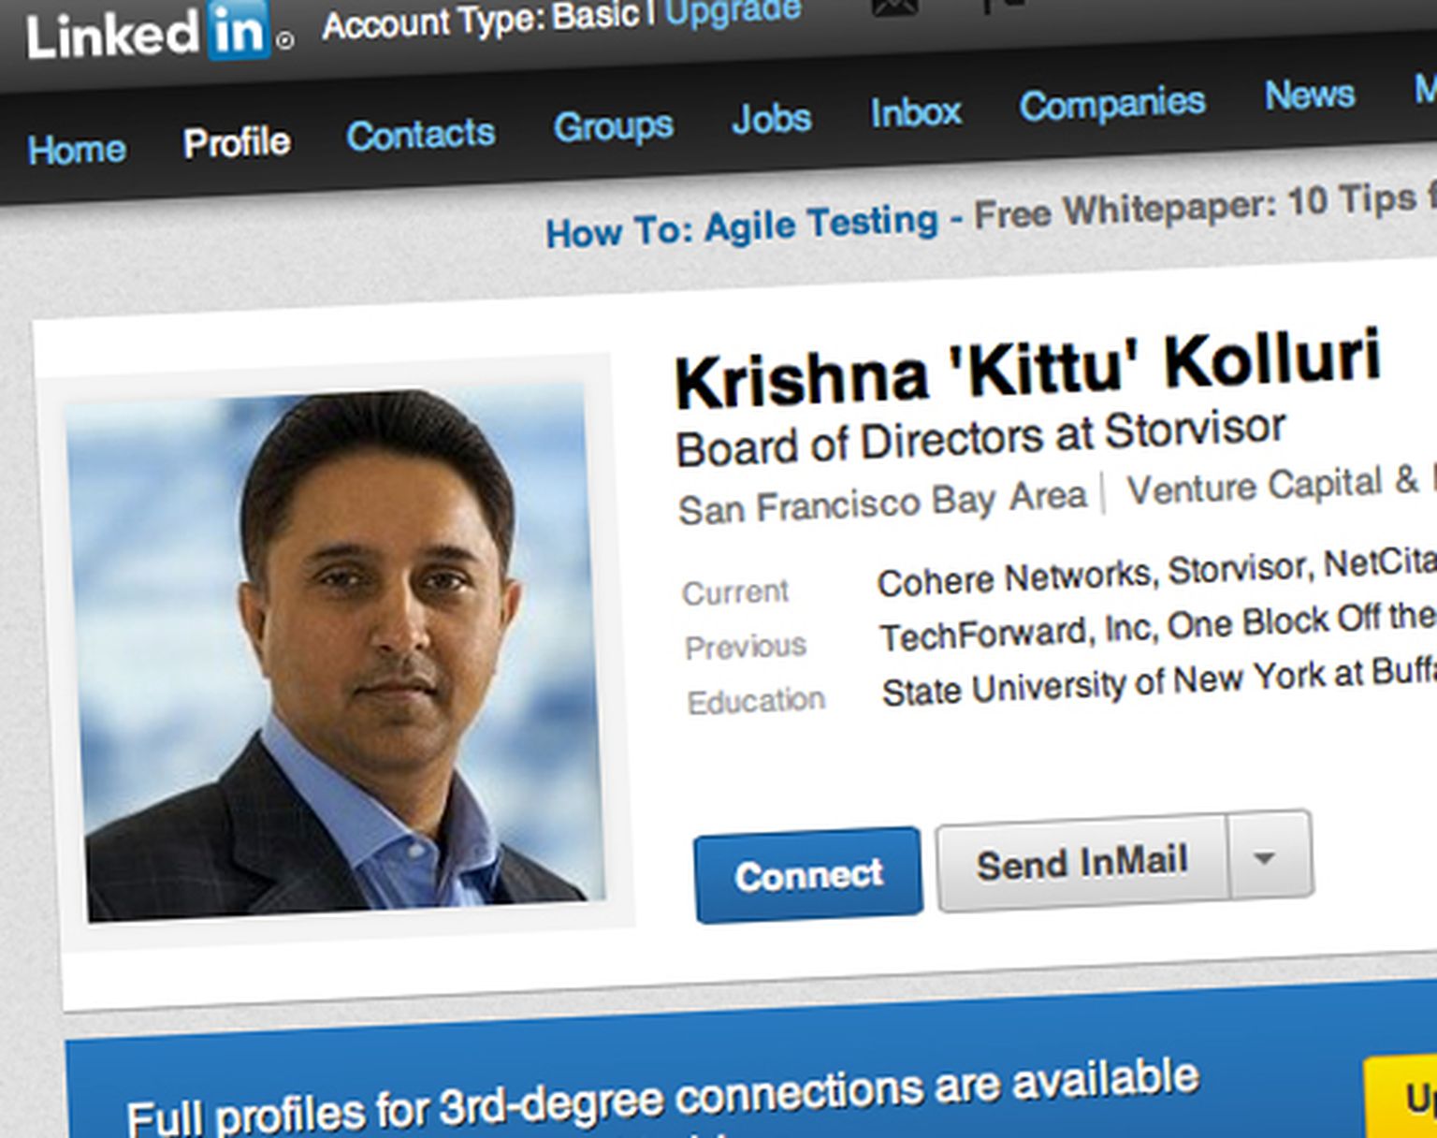This screenshot has width=1437, height=1138.
Task: Select Groups in the navigation bar
Action: [x=613, y=126]
